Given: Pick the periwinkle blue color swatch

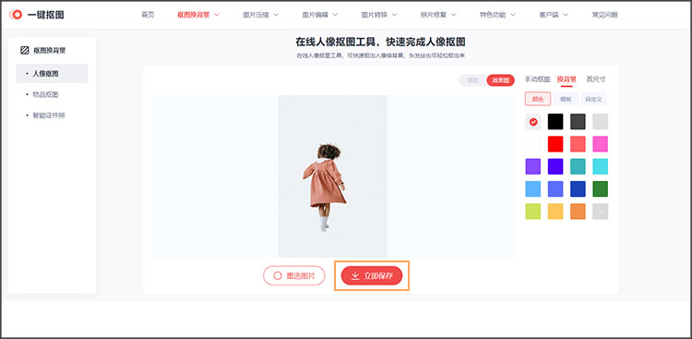Looking at the screenshot, I should (x=555, y=188).
